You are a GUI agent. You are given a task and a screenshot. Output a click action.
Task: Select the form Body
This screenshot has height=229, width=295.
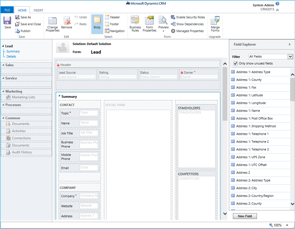(x=97, y=24)
